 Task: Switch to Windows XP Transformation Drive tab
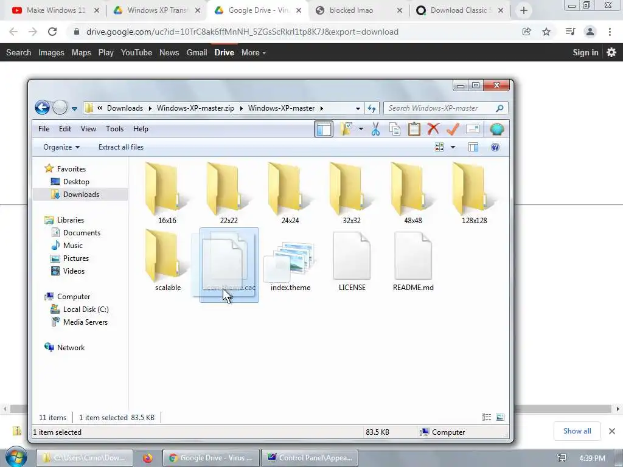coord(158,10)
